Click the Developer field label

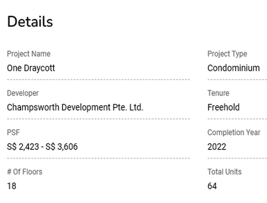click(23, 93)
